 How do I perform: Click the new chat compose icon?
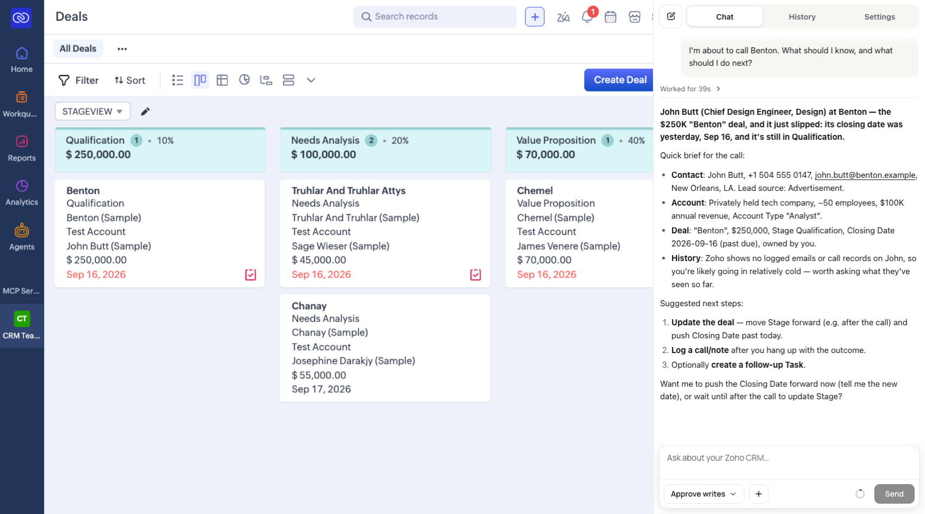tap(671, 16)
